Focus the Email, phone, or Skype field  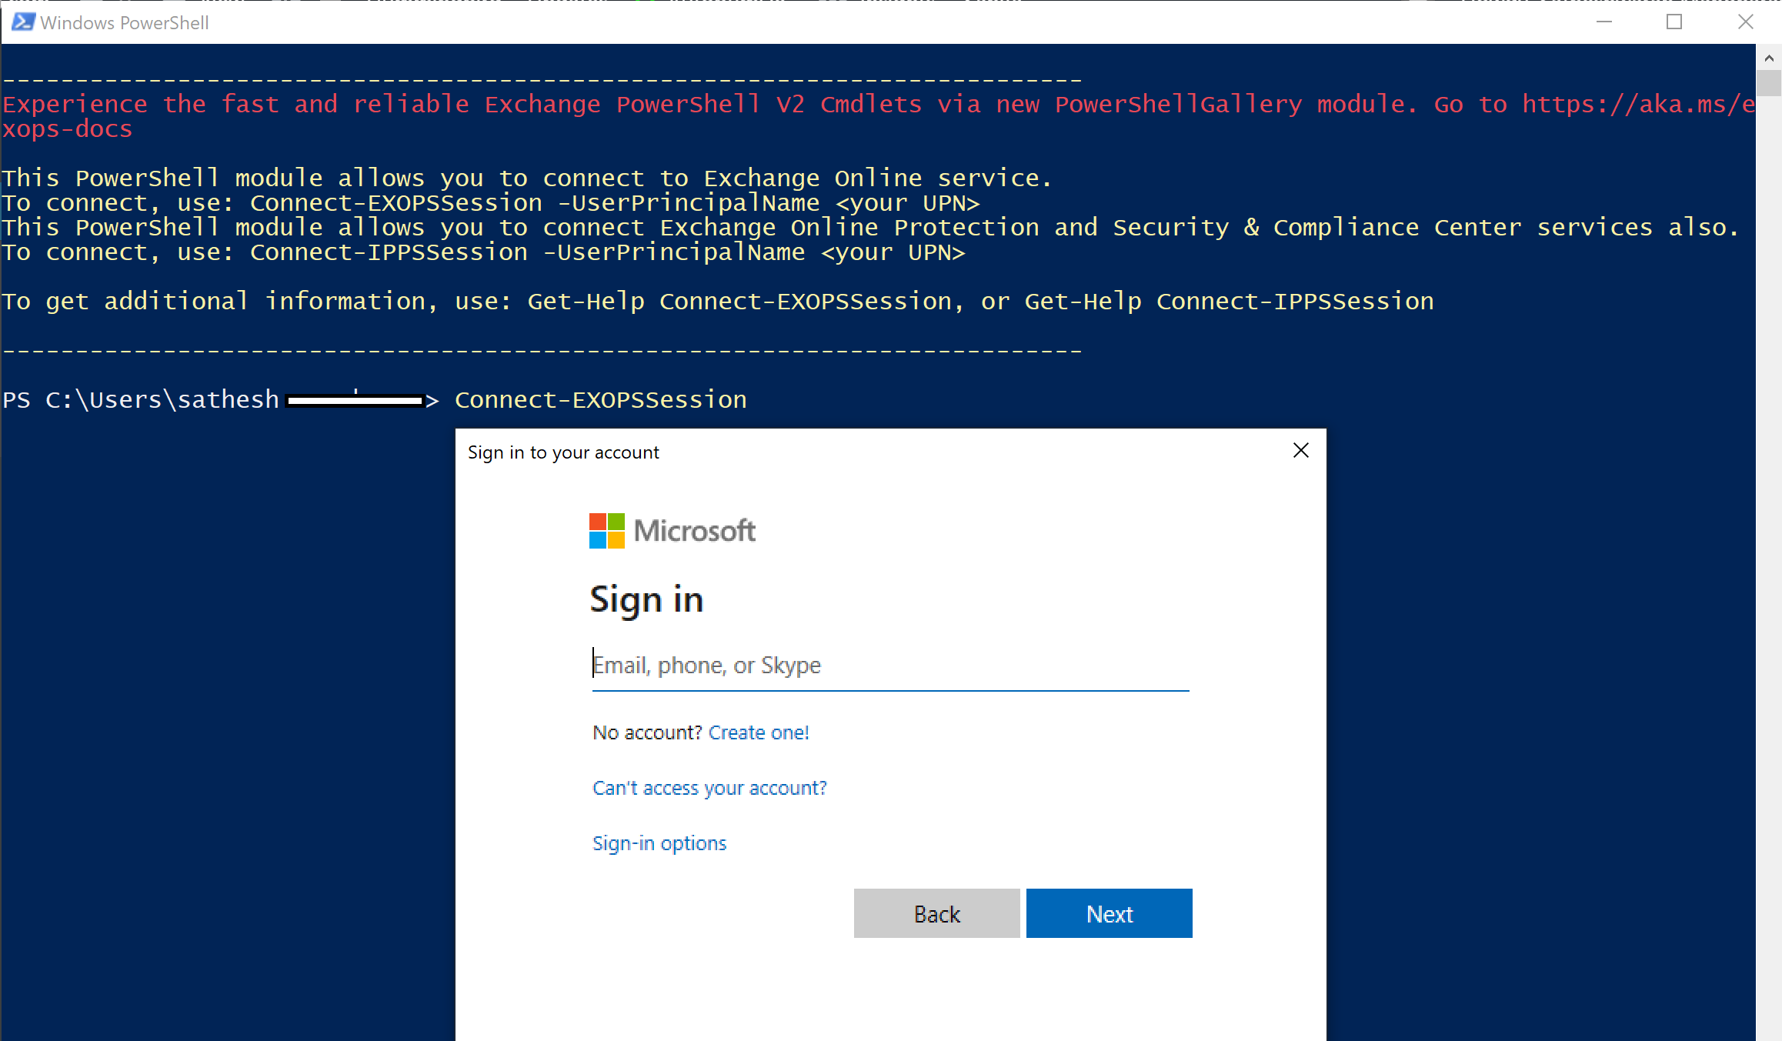pos(890,666)
